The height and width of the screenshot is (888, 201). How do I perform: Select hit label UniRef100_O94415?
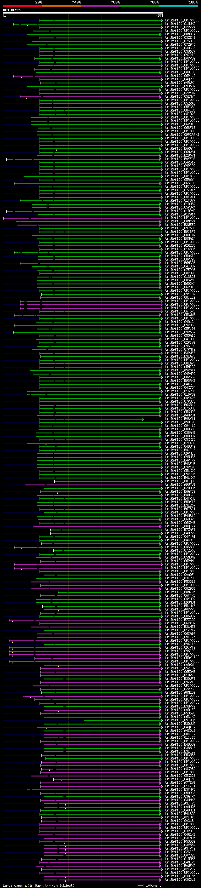pos(180,426)
